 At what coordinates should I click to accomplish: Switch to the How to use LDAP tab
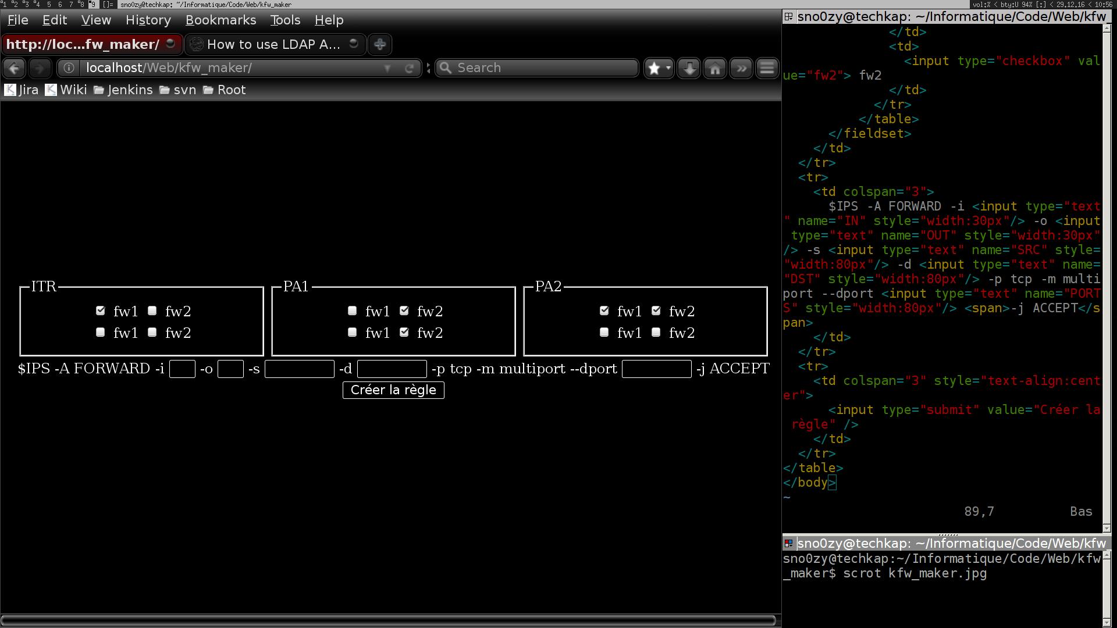tap(275, 44)
